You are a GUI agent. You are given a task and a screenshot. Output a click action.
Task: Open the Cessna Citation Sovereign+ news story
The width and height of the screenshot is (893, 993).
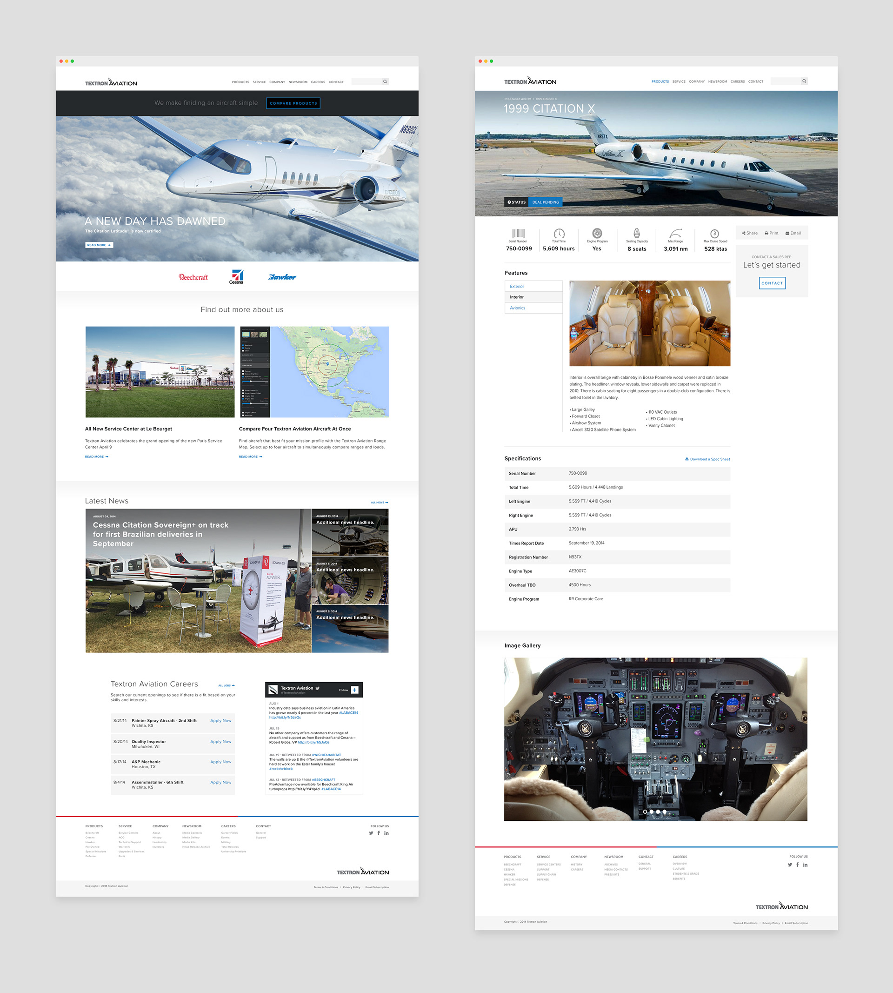pyautogui.click(x=198, y=581)
